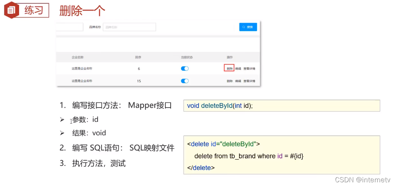This screenshot has height=186, width=396.
Task: Open 查看详情 in the row with 排序 15
Action: coord(249,81)
